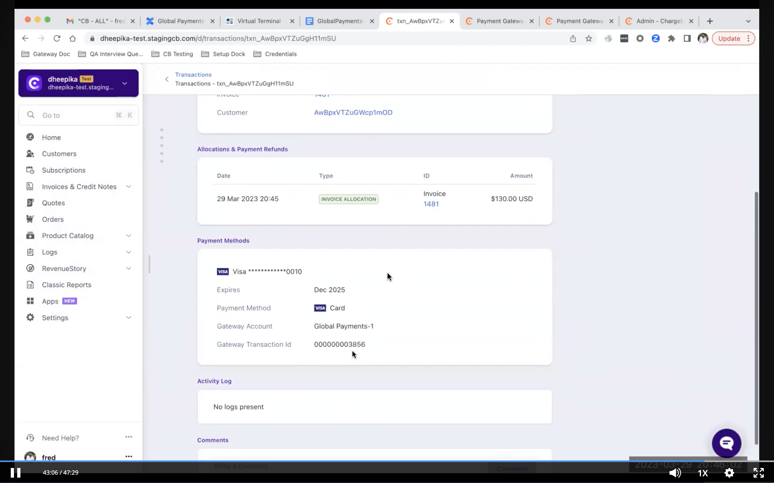Expand the Product Catalog section
Screen dimensions: 774x483
click(x=128, y=236)
